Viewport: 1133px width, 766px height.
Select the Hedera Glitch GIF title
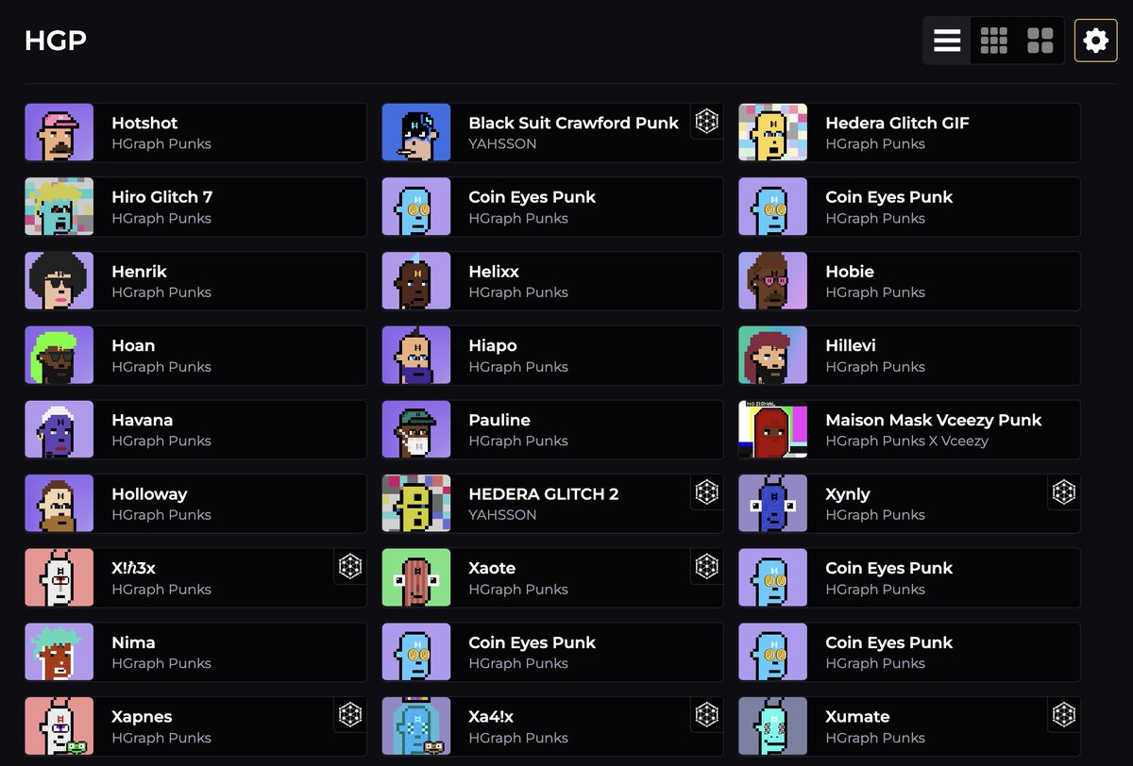click(x=897, y=123)
